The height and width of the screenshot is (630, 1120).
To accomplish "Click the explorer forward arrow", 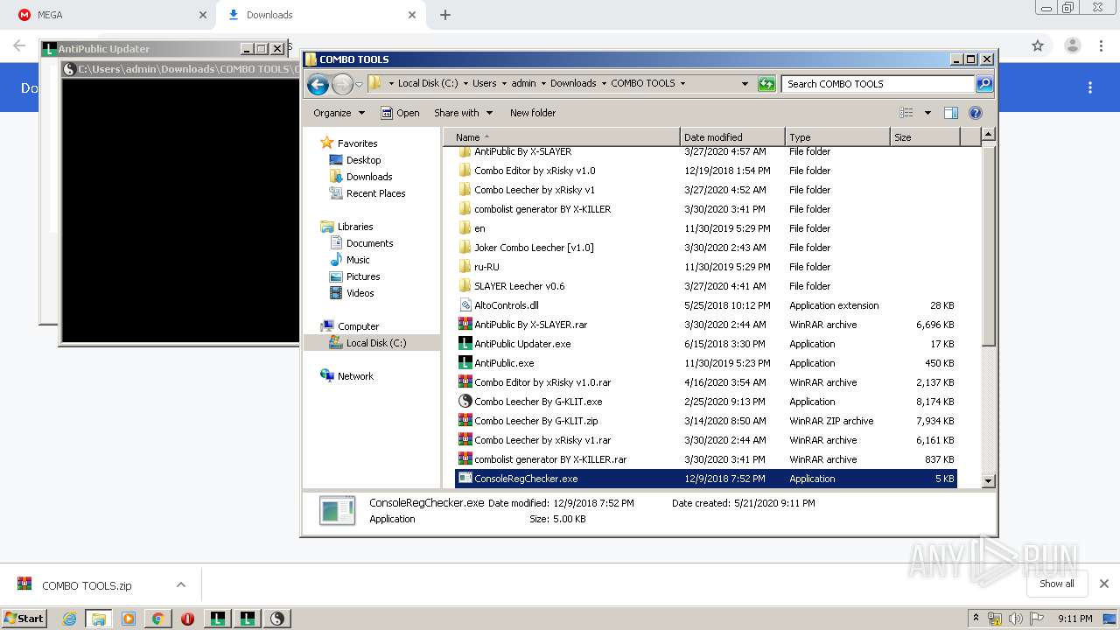I will pyautogui.click(x=342, y=84).
